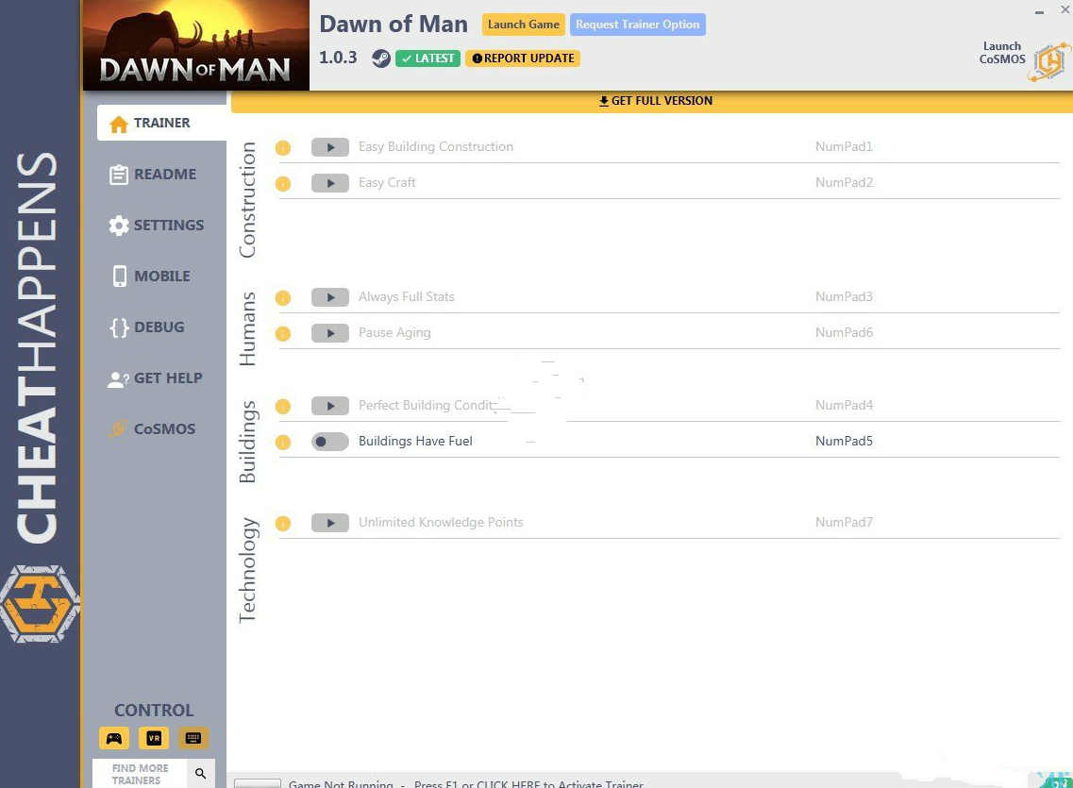Click the Easy Building Construction label
1073x788 pixels.
(x=436, y=147)
